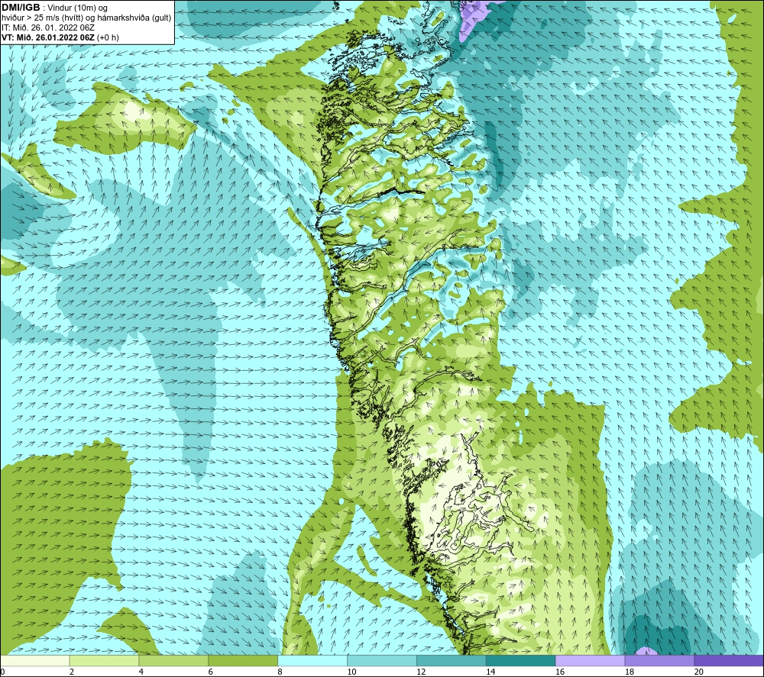This screenshot has height=677, width=764.
Task: Click the 2–4 m/s light green legend swatch
Action: (104, 660)
